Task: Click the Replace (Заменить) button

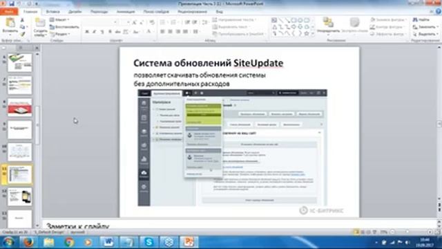Action: 425,27
